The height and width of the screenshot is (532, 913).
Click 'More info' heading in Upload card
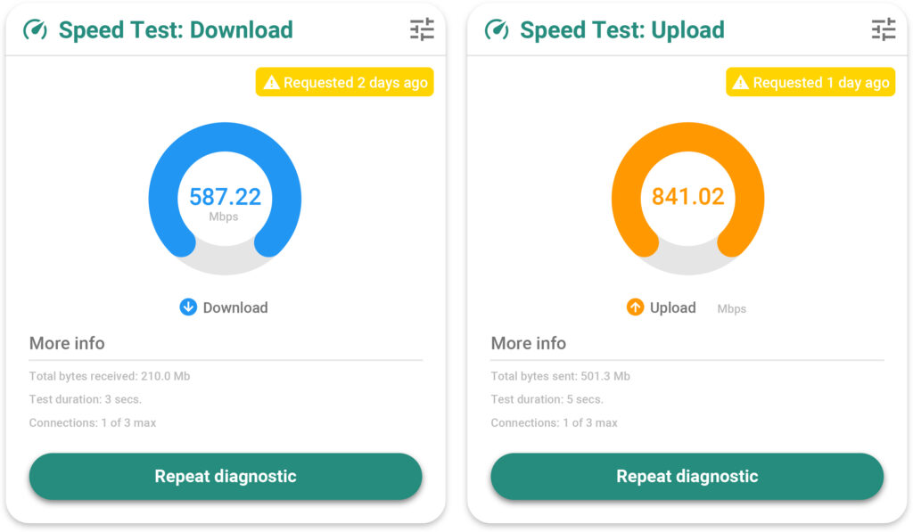click(528, 343)
